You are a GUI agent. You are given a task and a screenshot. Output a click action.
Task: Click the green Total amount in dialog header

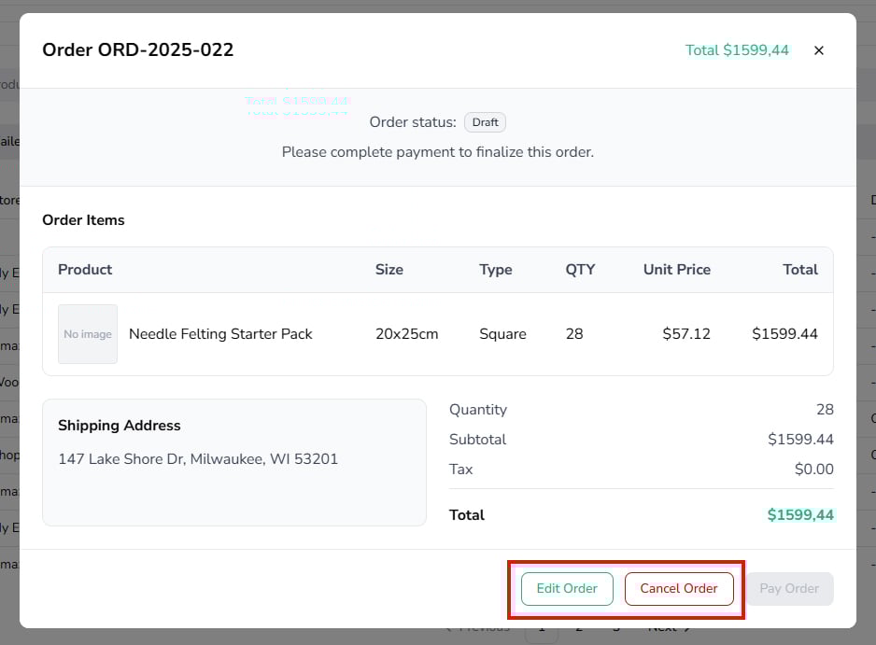tap(737, 50)
